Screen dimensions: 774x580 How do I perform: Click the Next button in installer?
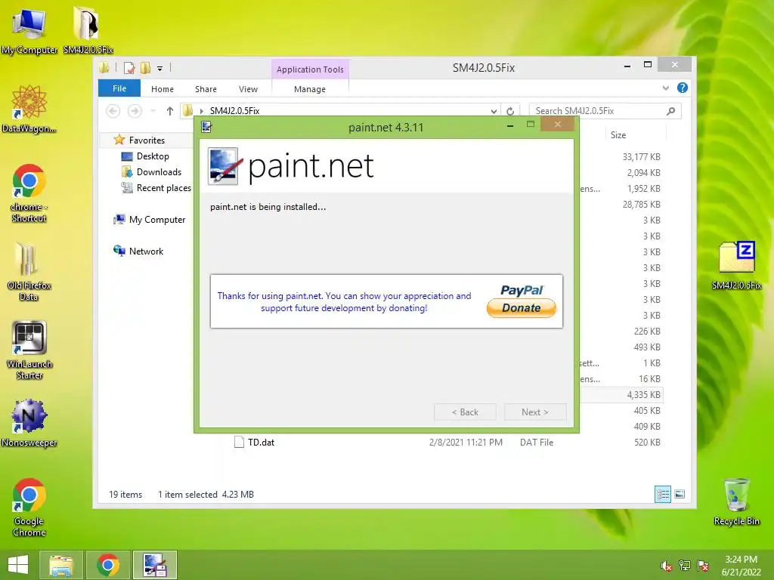coord(535,412)
